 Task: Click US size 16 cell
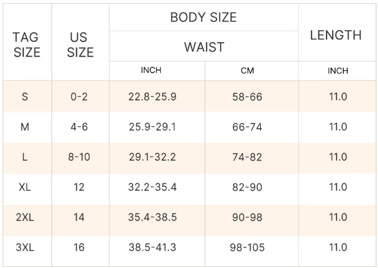79,247
